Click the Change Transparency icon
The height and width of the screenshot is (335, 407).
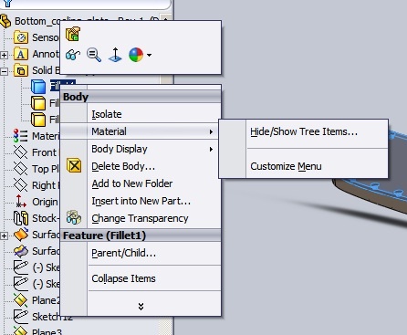click(74, 217)
